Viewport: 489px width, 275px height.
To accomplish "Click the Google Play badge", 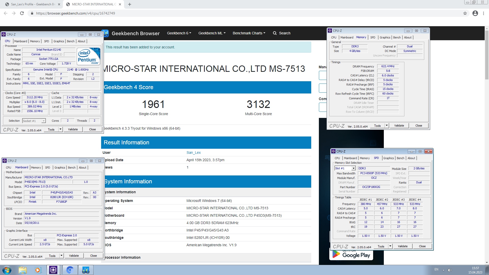I will (x=351, y=255).
